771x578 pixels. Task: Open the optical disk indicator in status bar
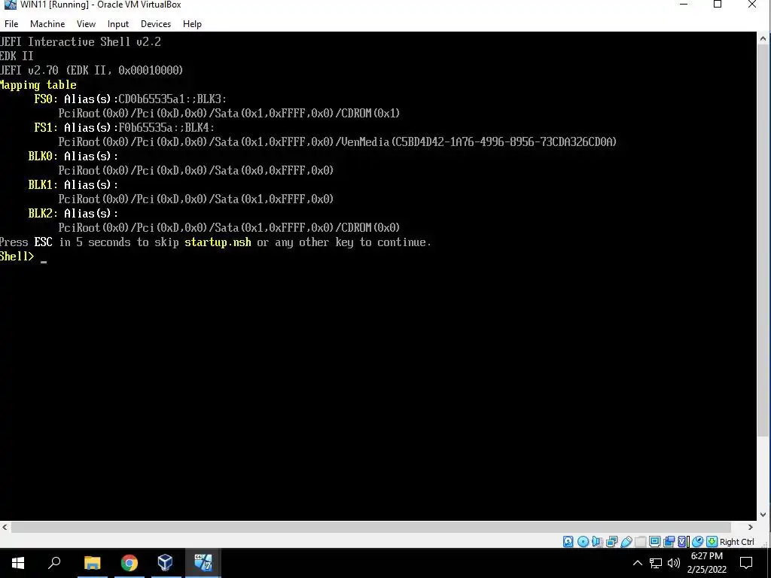point(583,542)
